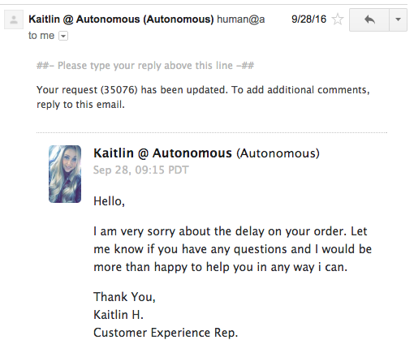
Task: Click the 'Kaitlin H.' signature name
Action: pyautogui.click(x=119, y=315)
